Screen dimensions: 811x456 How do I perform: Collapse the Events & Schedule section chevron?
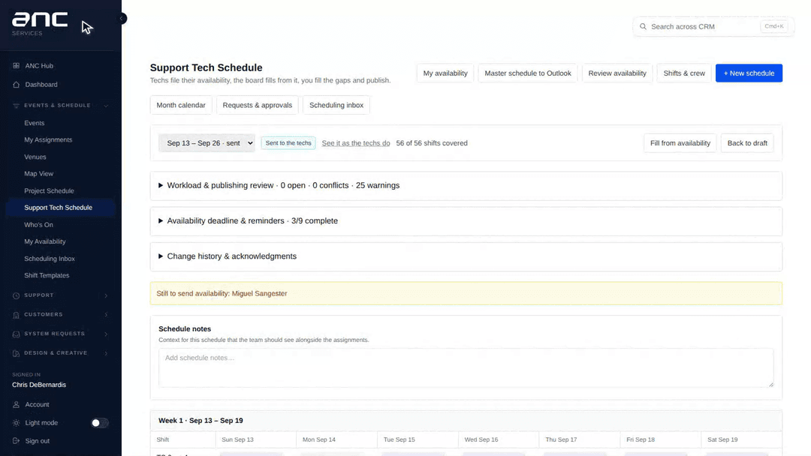tap(106, 105)
